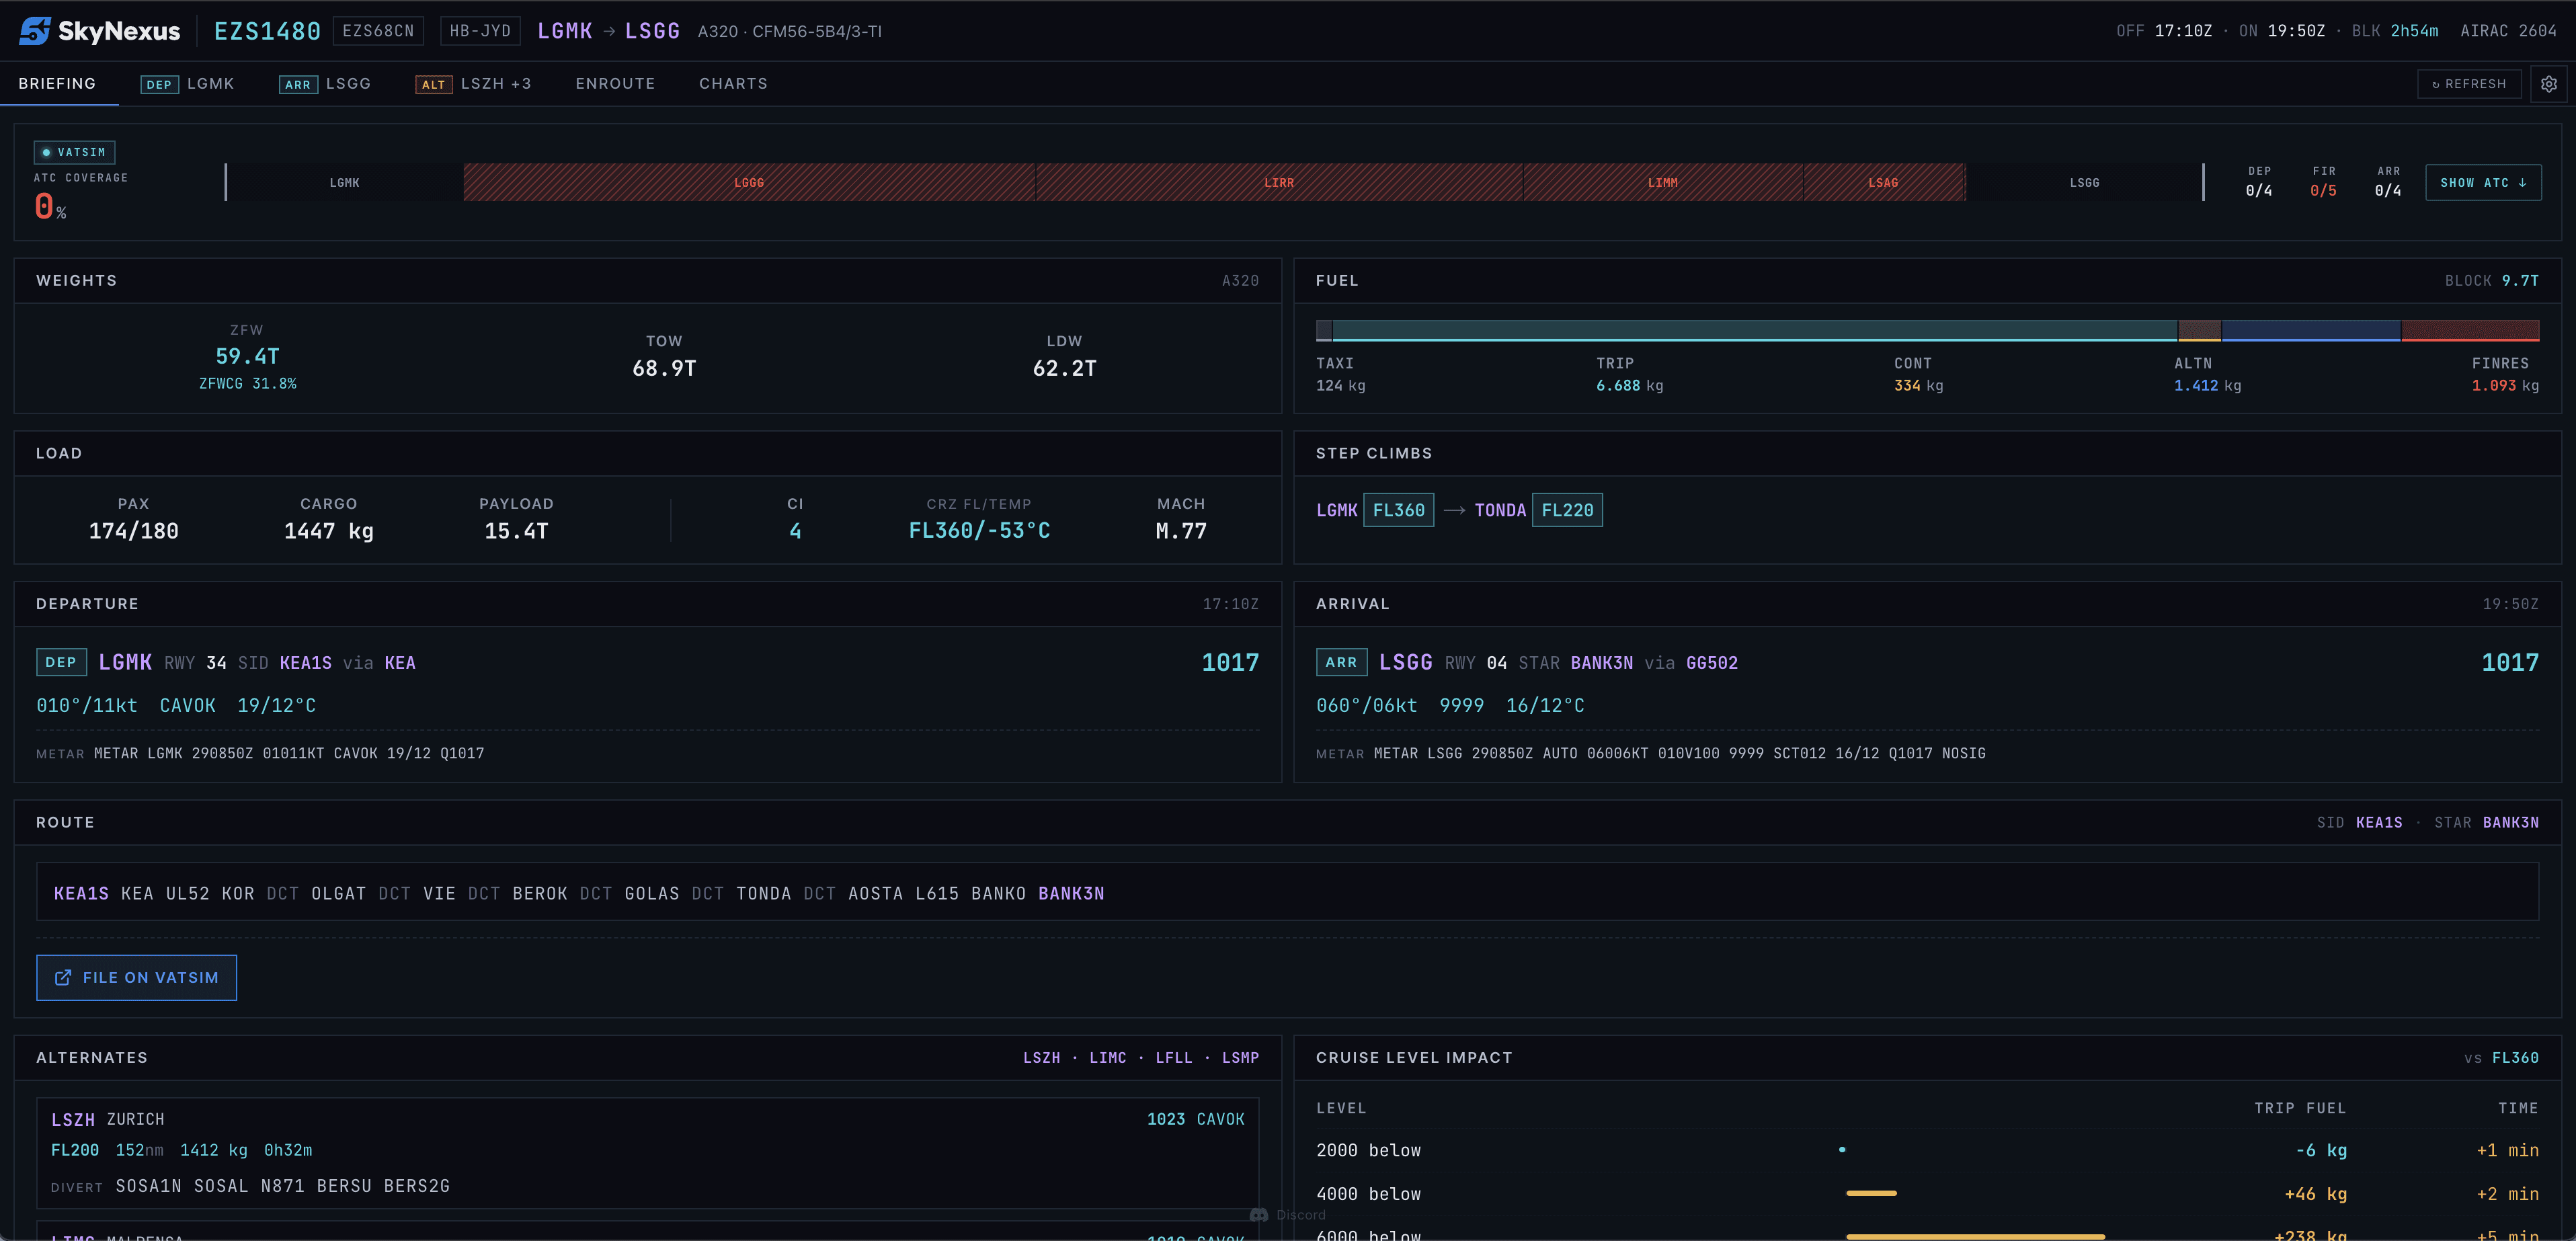
Task: Switch to the Briefing tab
Action: click(x=57, y=84)
